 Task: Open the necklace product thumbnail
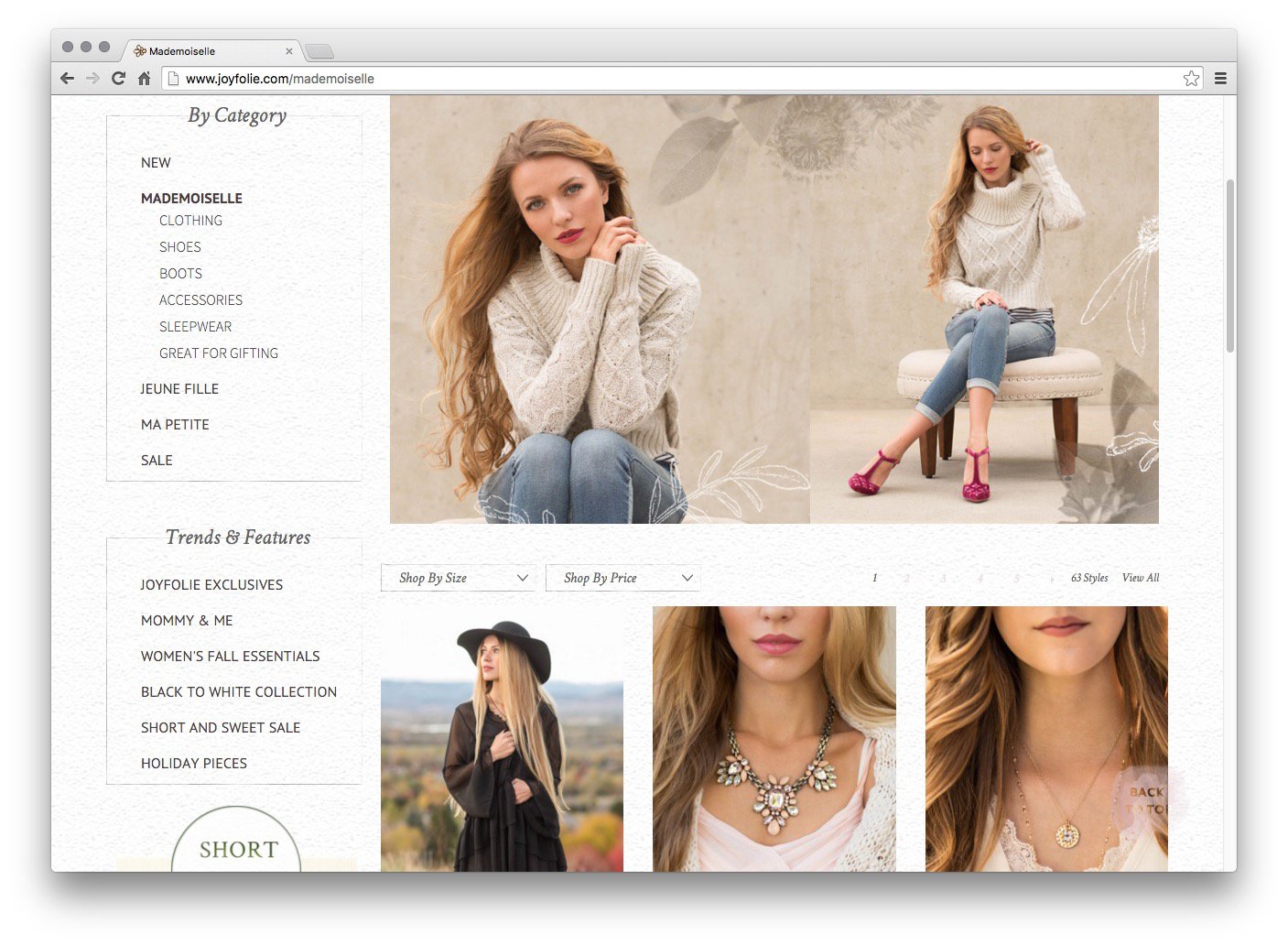[774, 737]
